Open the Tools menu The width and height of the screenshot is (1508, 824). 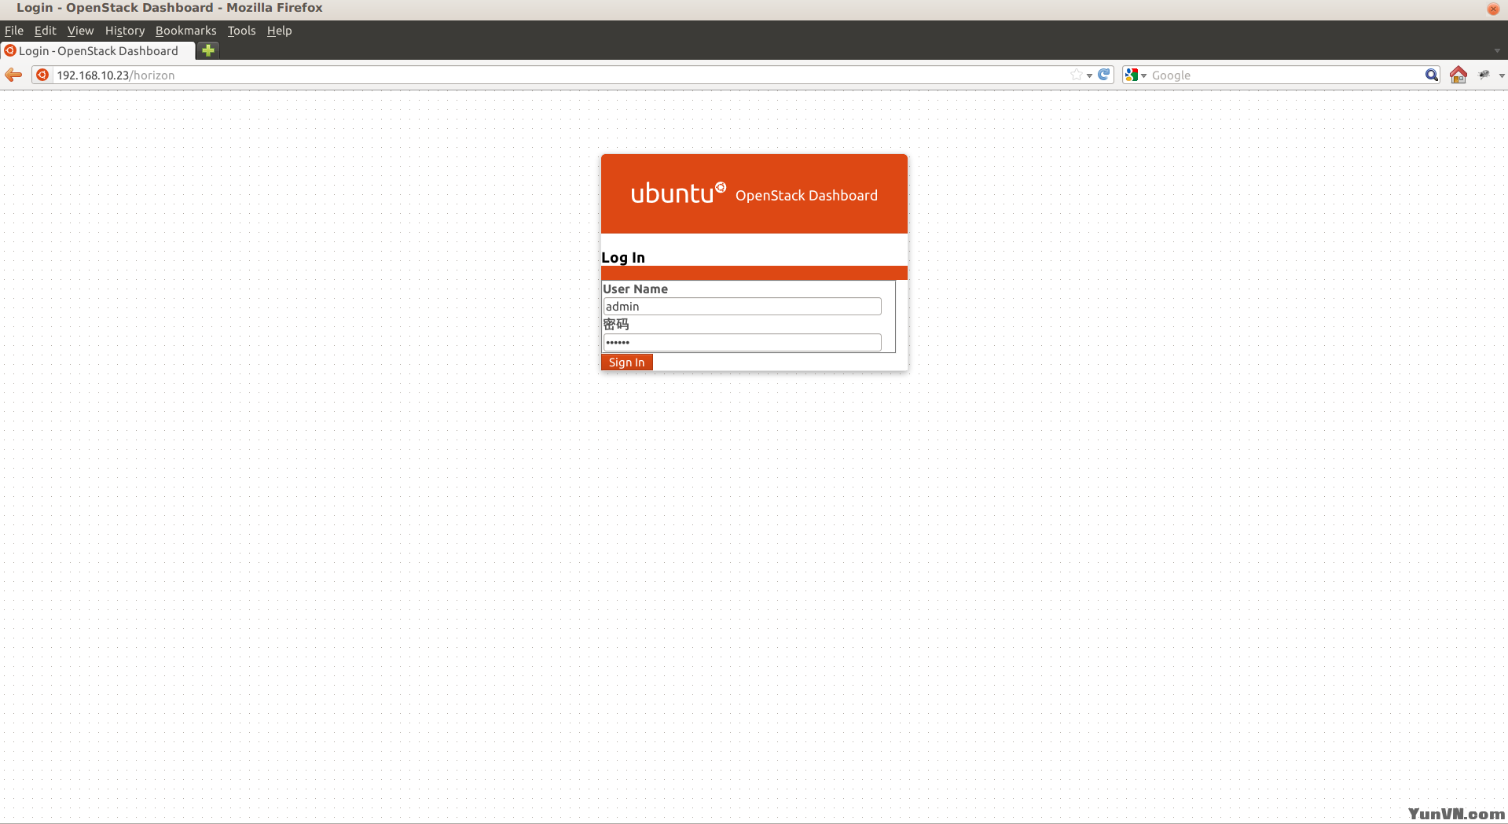(x=241, y=31)
